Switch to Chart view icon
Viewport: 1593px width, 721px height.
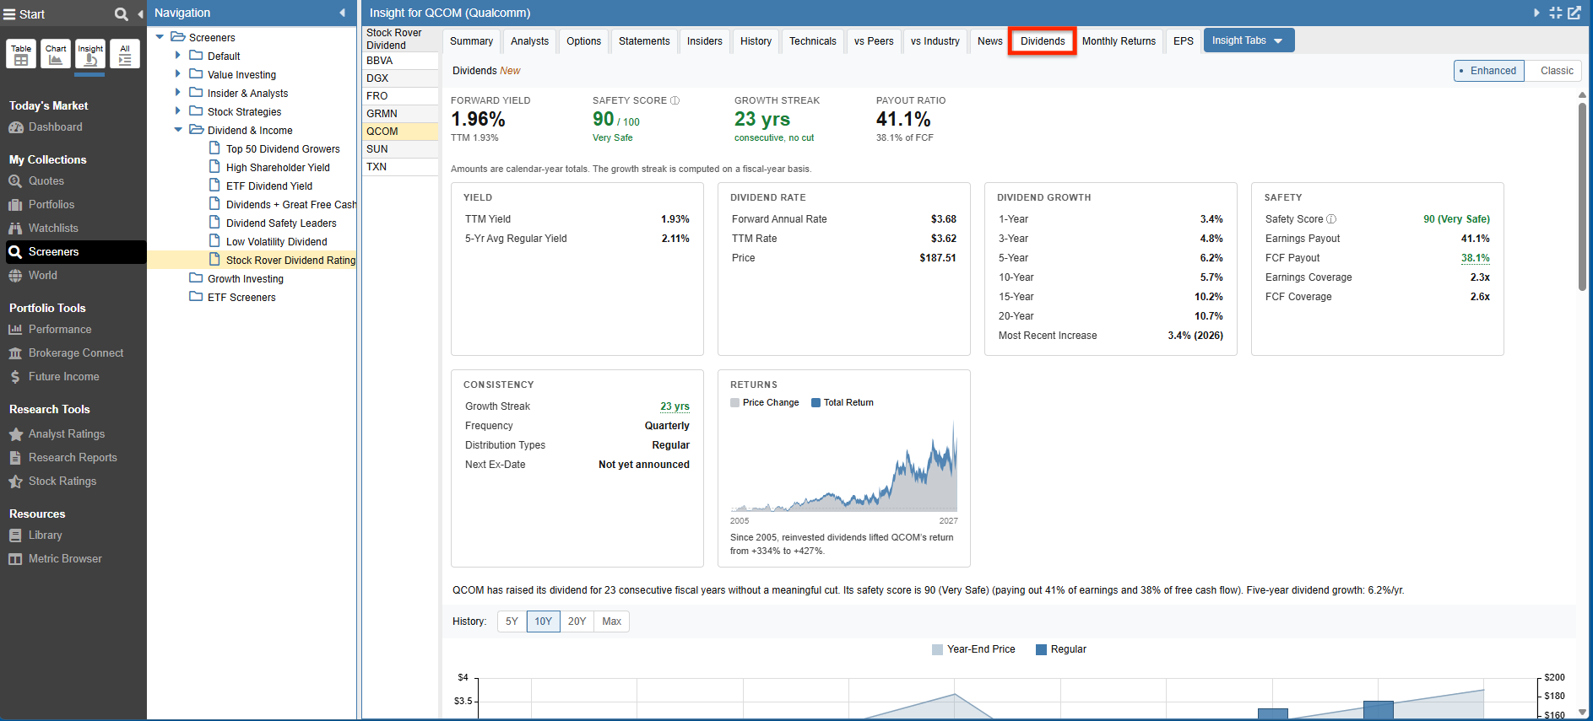56,54
